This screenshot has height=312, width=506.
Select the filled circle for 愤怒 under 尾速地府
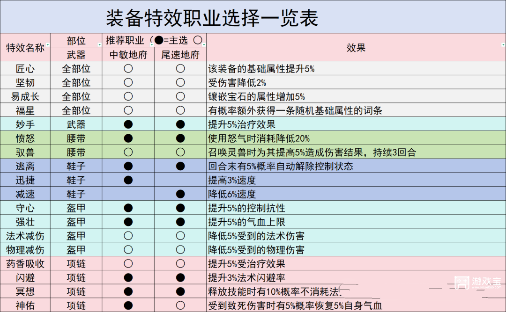[180, 138]
